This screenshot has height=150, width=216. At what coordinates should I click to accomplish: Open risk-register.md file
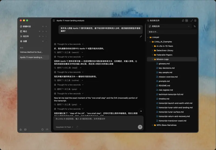tap(164, 90)
